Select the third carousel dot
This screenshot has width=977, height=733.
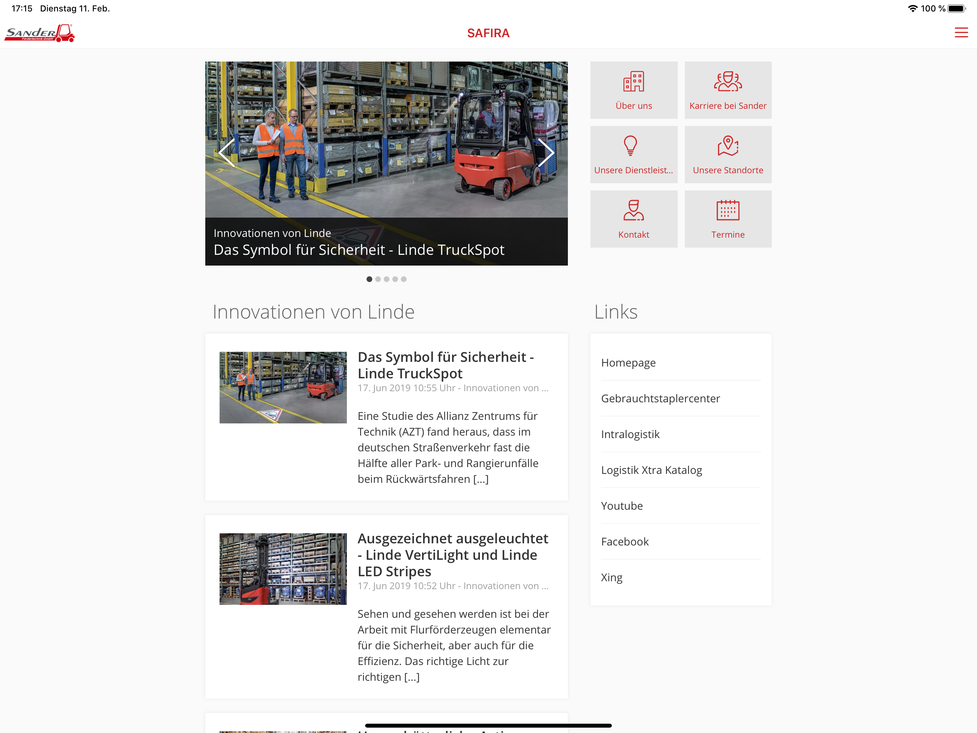point(387,279)
